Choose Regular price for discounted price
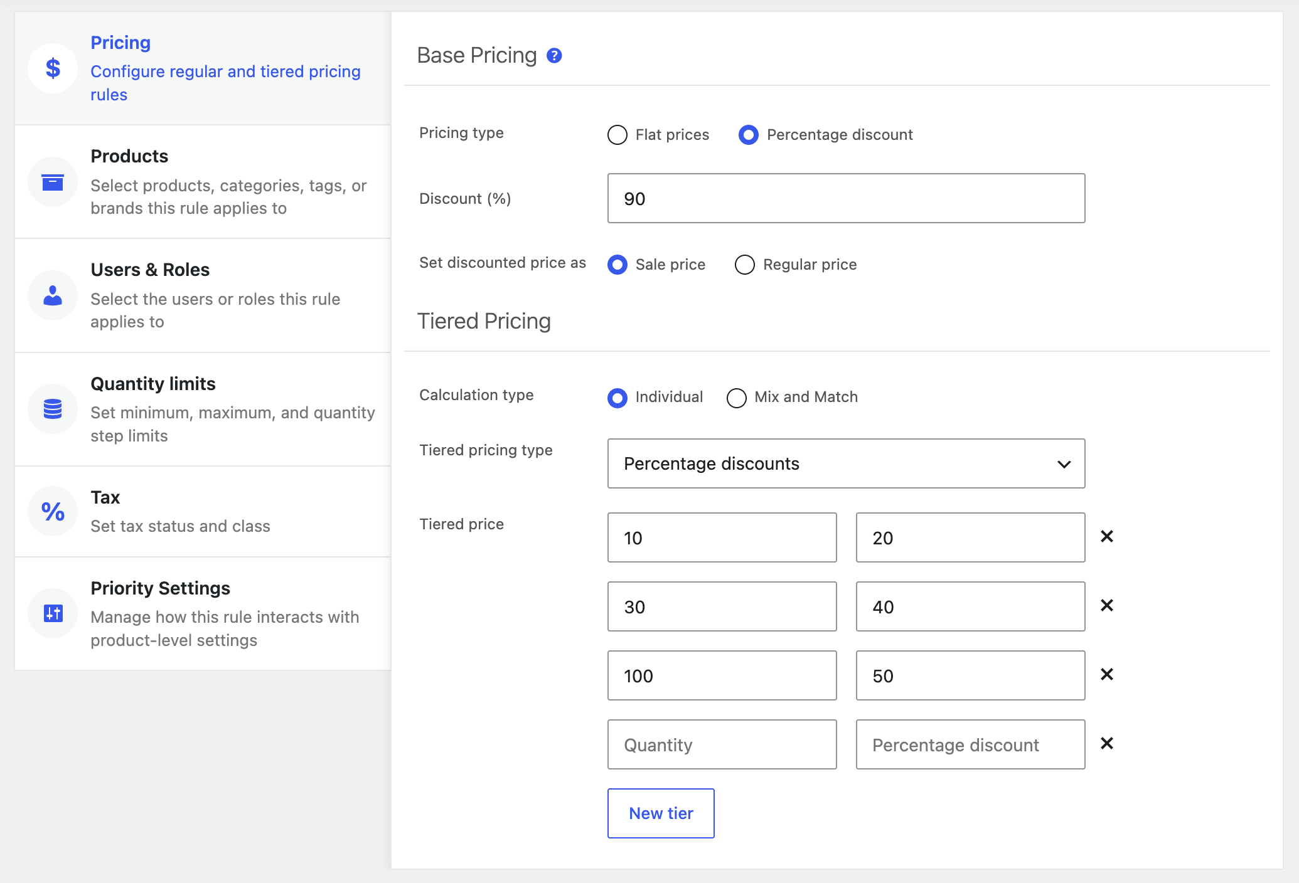The width and height of the screenshot is (1299, 883). tap(745, 265)
